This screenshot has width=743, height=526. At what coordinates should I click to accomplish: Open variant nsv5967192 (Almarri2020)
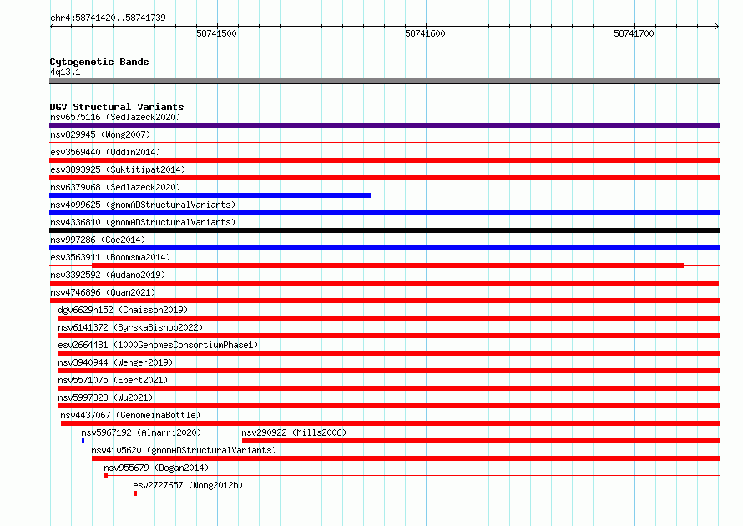click(141, 432)
